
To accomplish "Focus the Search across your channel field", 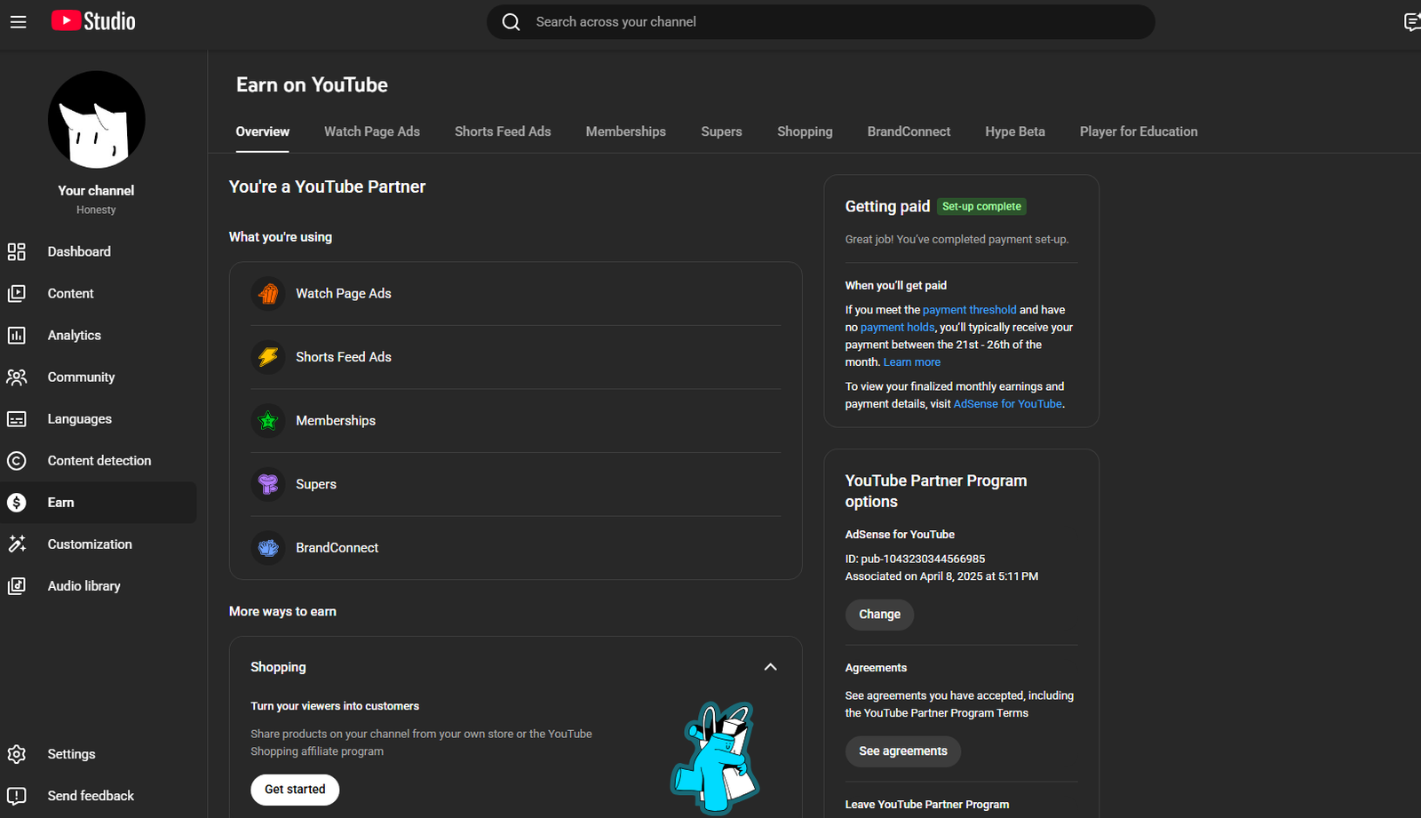I will pos(821,22).
